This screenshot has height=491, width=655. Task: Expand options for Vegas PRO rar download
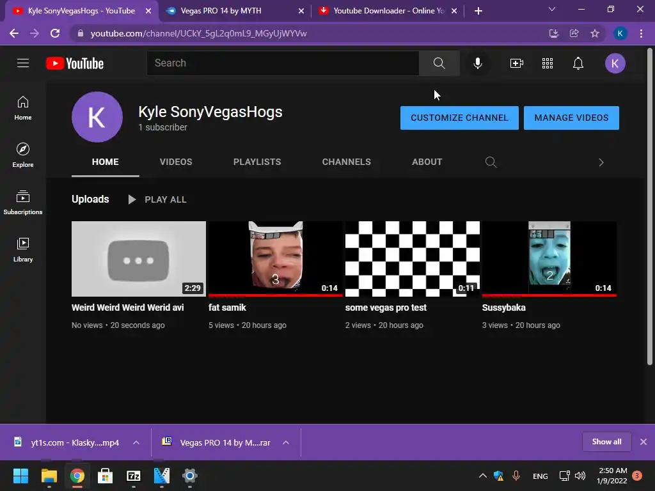click(x=286, y=442)
